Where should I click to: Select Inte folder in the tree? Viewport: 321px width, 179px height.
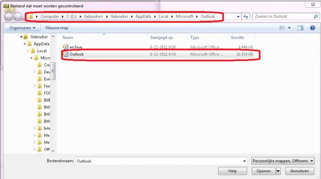[x=47, y=128]
